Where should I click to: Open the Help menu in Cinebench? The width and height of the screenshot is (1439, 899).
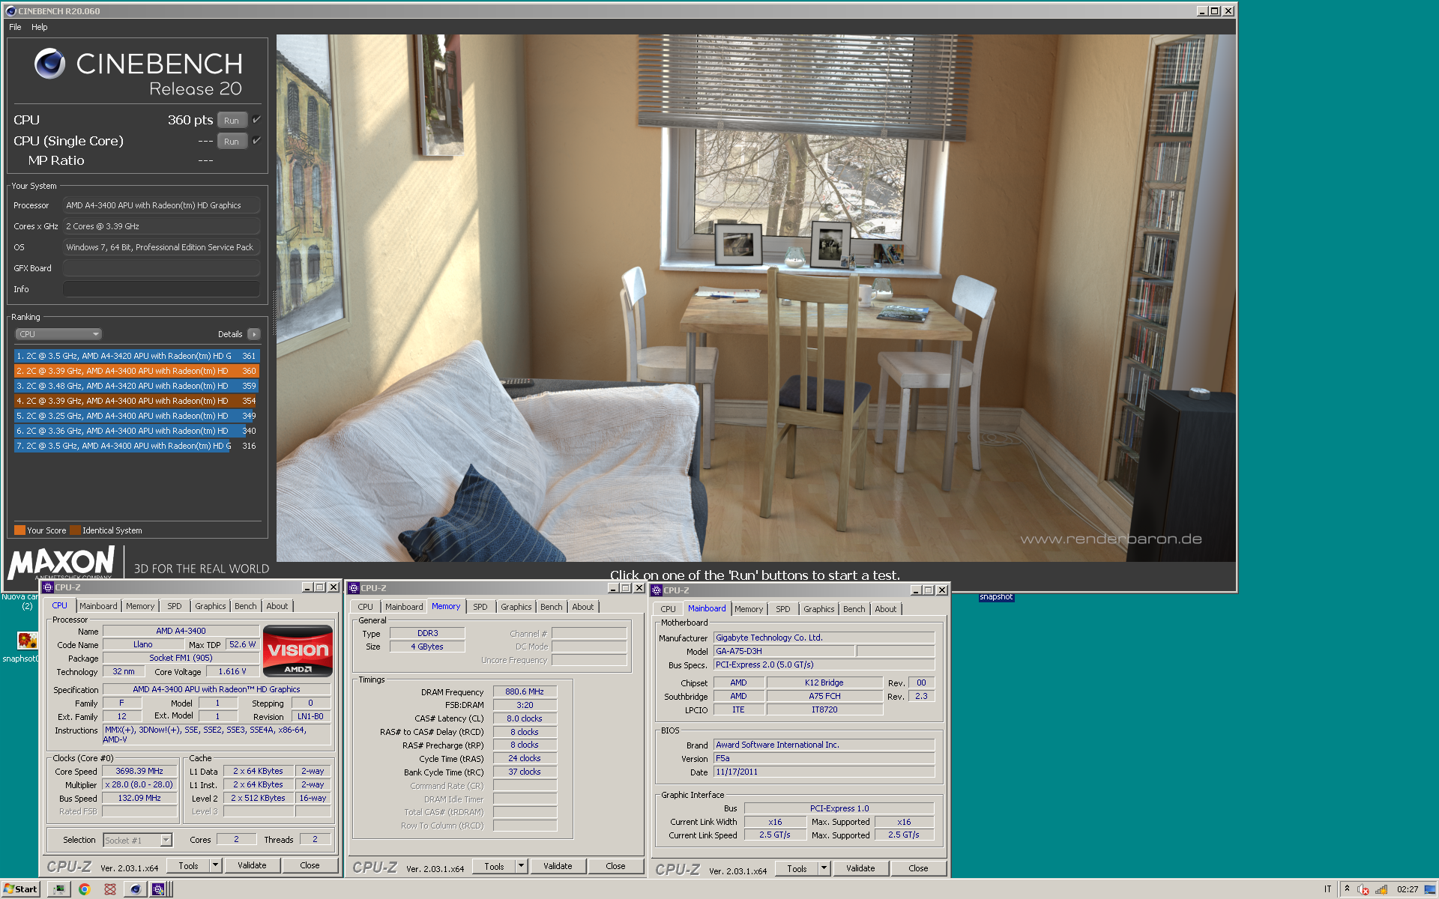coord(40,27)
